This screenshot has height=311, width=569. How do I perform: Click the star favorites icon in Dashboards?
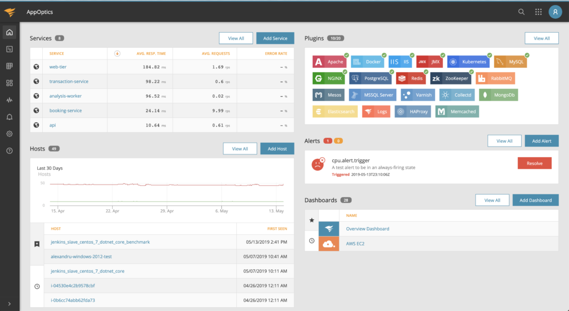pos(311,220)
